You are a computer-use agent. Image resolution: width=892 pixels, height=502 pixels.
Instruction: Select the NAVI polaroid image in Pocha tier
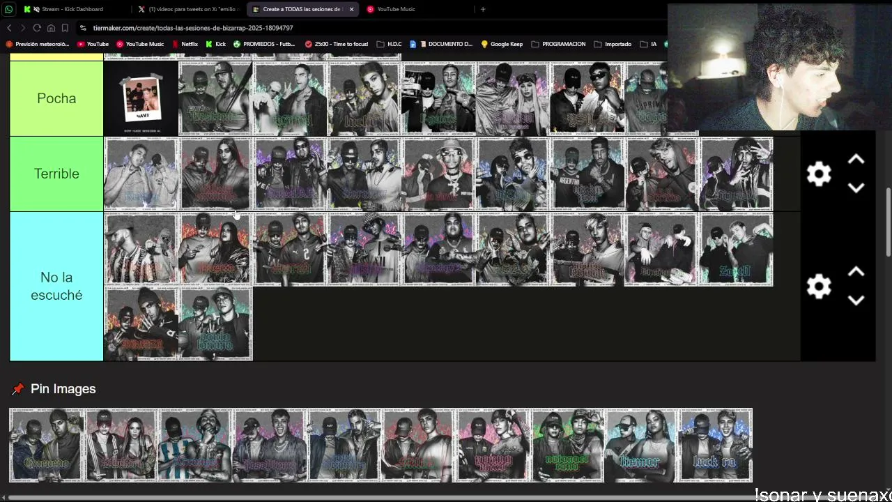(x=141, y=98)
